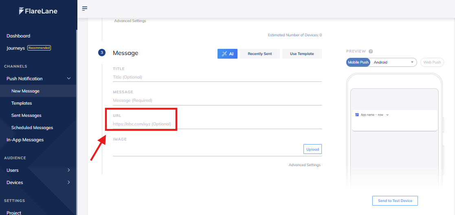Click Send to Test Device button
455x215 pixels.
coord(395,201)
